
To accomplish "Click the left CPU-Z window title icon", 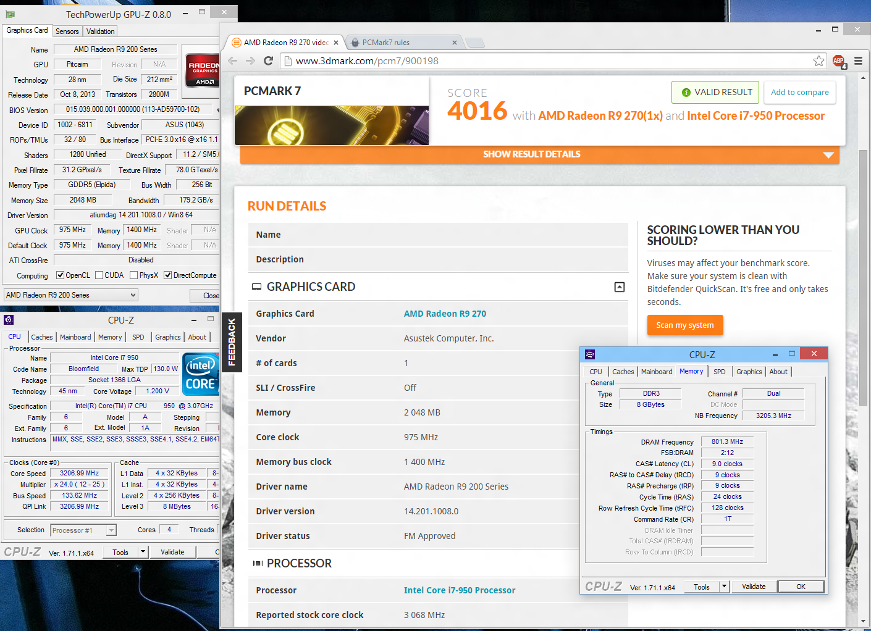I will (x=9, y=320).
